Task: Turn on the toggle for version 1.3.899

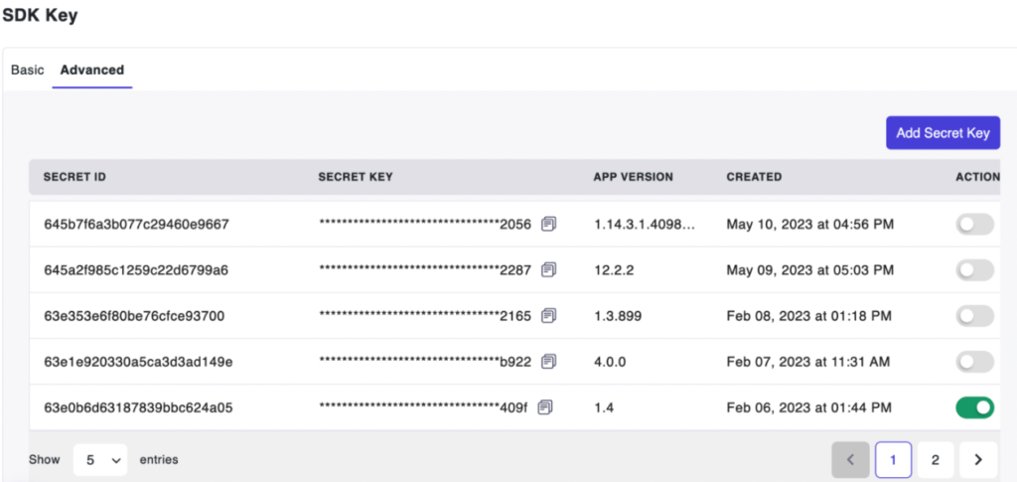Action: tap(974, 316)
